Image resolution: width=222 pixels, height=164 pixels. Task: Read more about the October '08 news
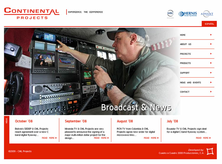49,138
